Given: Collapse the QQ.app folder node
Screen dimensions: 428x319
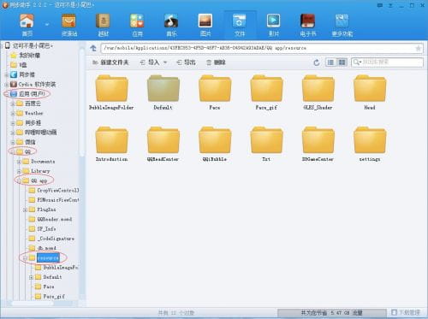Looking at the screenshot, I should (19, 181).
